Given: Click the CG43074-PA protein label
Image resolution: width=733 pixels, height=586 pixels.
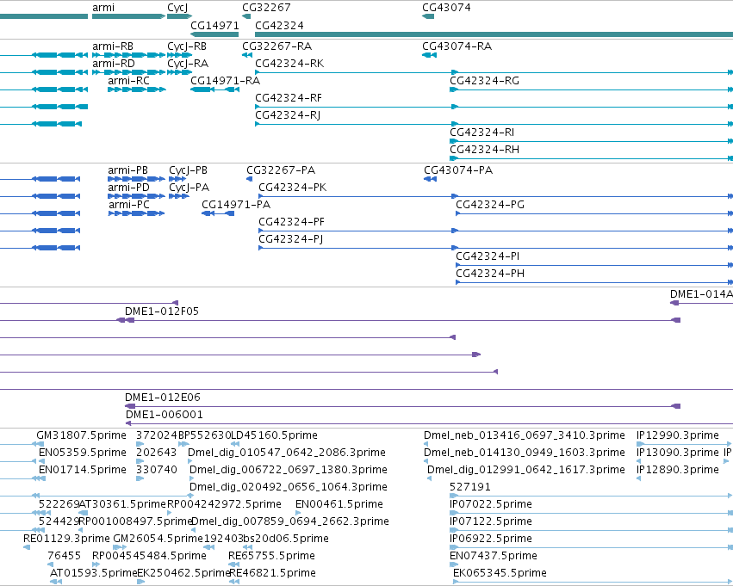Looking at the screenshot, I should click(458, 170).
